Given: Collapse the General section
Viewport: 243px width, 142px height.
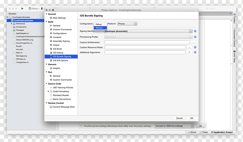Looking at the screenshot, I should [x=46, y=14].
